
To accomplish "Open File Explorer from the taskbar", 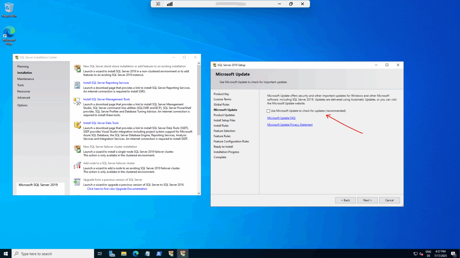I will tap(124, 254).
